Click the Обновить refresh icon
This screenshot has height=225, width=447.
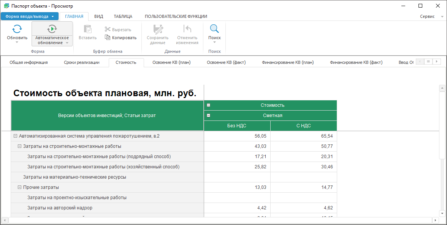pyautogui.click(x=17, y=29)
